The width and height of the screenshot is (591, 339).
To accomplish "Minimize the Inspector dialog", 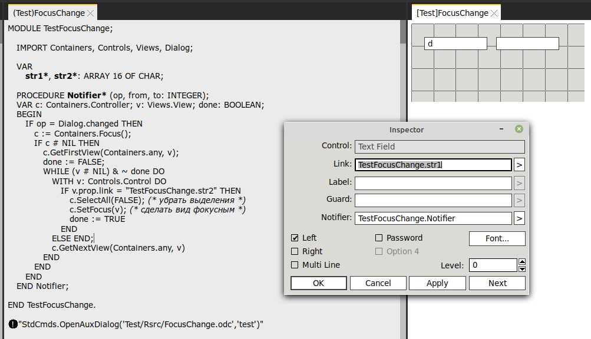I will coord(501,129).
